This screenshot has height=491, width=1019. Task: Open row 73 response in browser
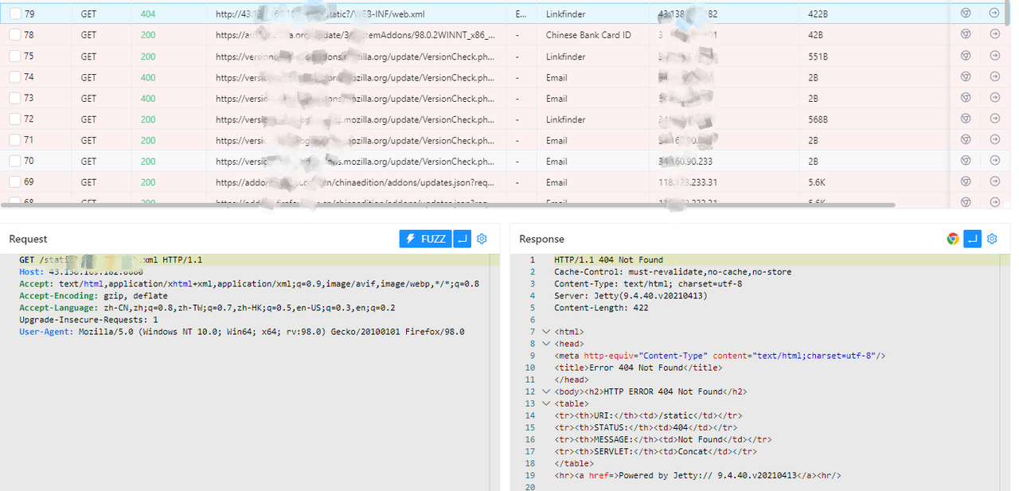[x=966, y=98]
